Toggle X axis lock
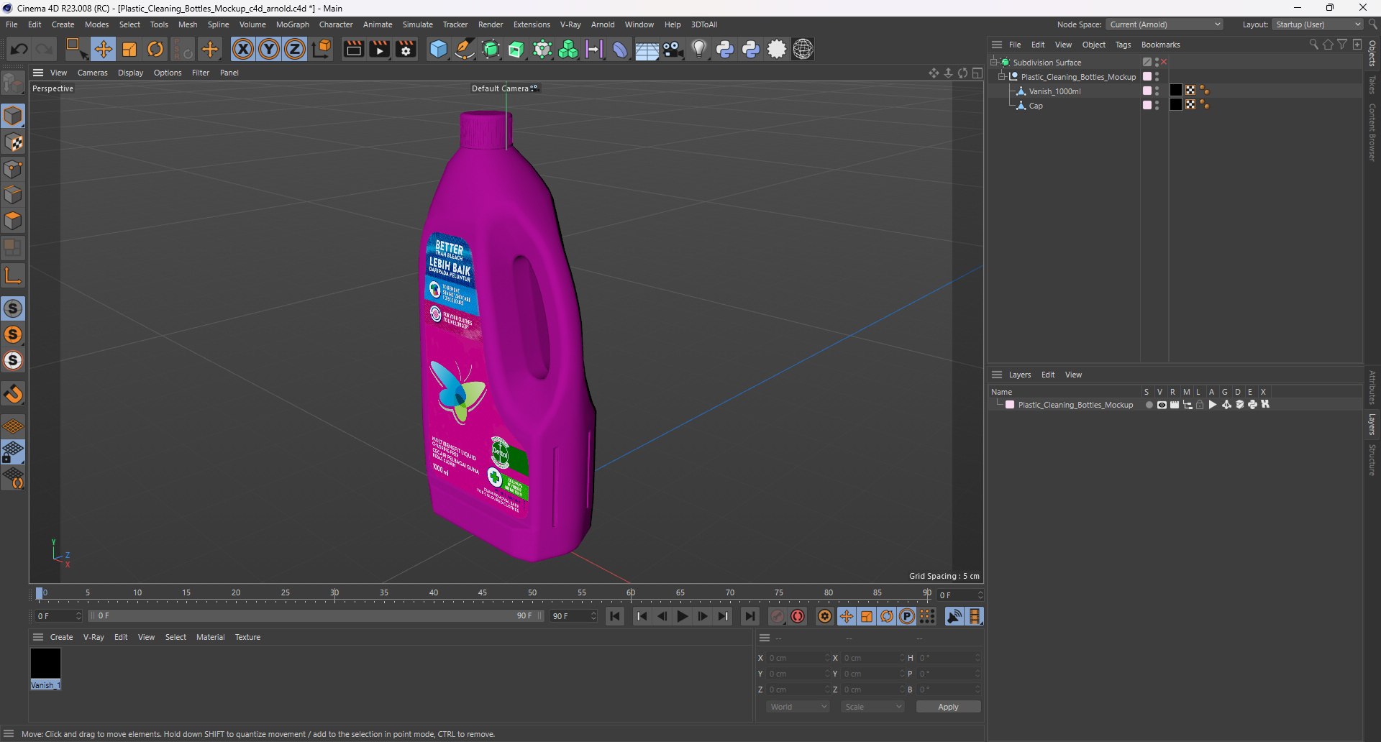The image size is (1381, 742). (243, 49)
